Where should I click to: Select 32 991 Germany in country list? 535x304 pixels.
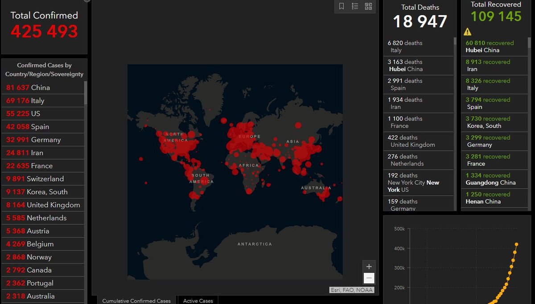(x=43, y=140)
